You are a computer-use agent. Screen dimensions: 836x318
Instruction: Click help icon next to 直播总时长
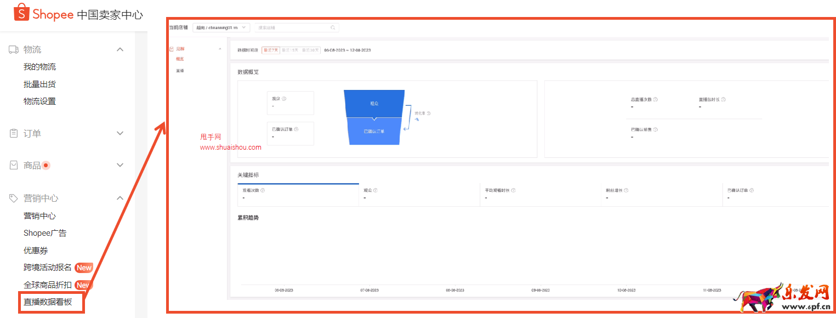point(724,100)
